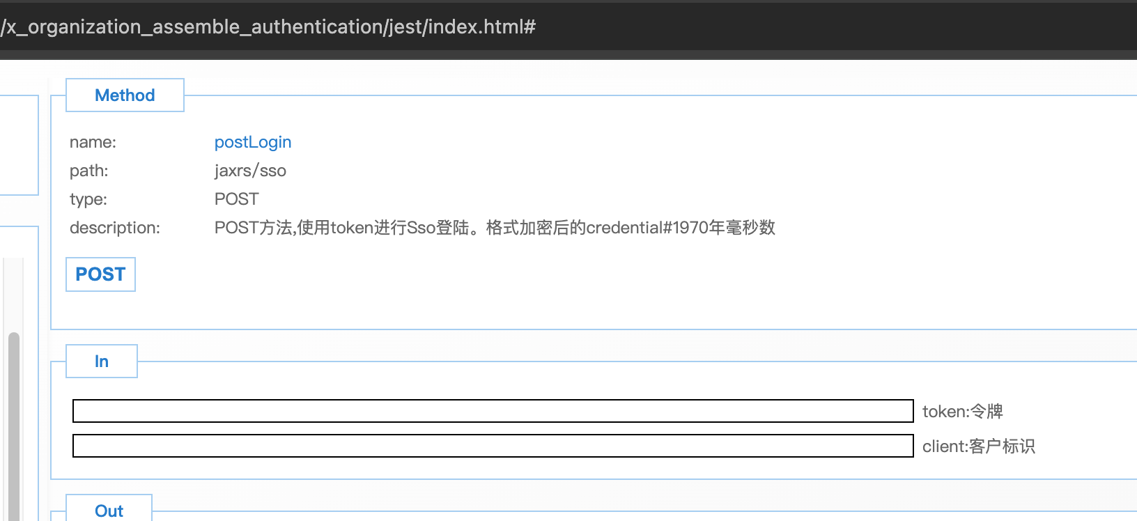Image resolution: width=1137 pixels, height=521 pixels.
Task: Grab the left panel scrollbar thumb
Action: coord(14,425)
